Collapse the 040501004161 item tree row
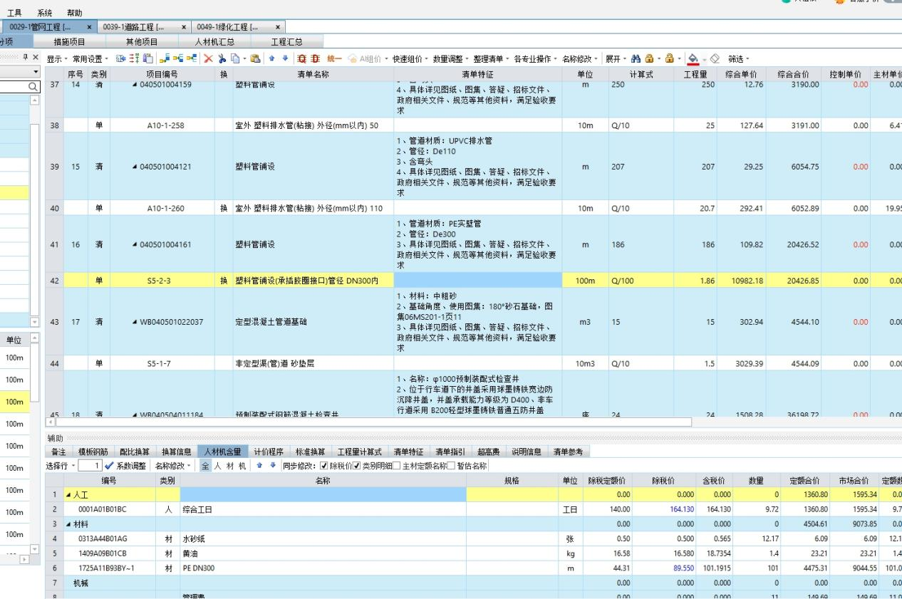Screen dimensions: 902x599 (x=134, y=244)
